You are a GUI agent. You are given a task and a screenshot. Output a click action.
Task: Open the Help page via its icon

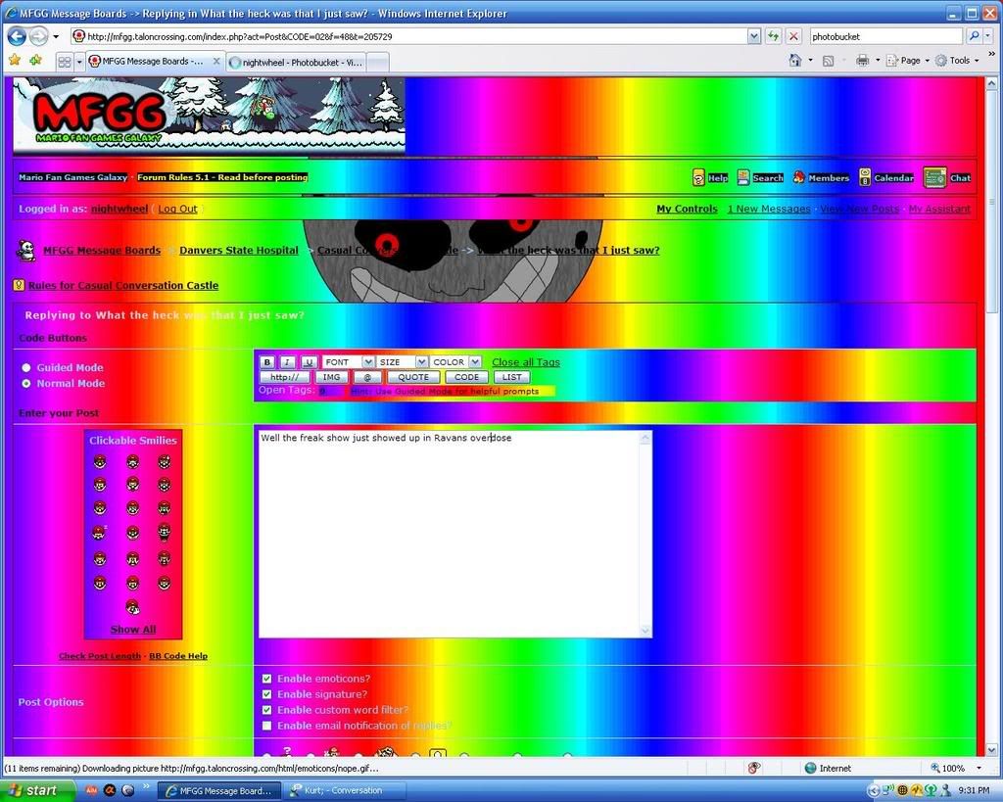pos(701,177)
